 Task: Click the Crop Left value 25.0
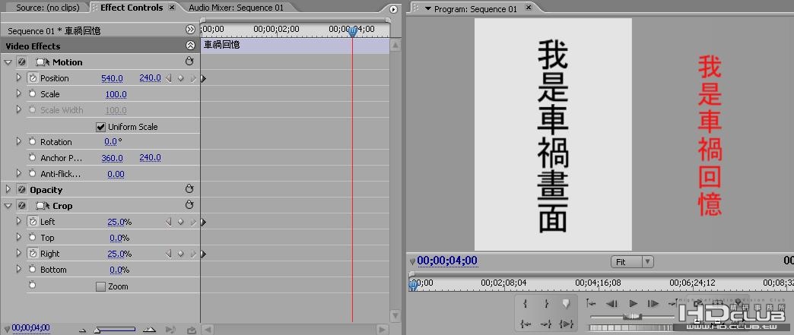click(116, 222)
